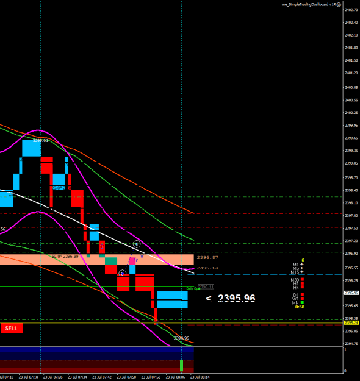This screenshot has height=381, width=360.
Task: Click the red H4 trend square
Action: pyautogui.click(x=303, y=287)
